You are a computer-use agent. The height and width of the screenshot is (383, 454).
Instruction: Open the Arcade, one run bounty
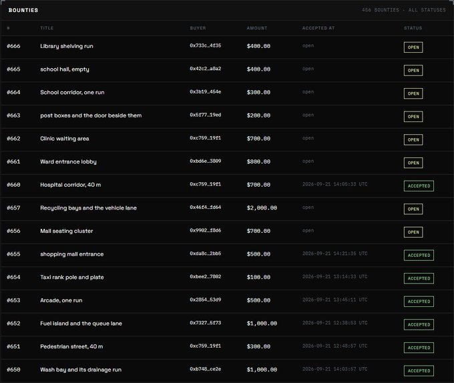click(61, 300)
